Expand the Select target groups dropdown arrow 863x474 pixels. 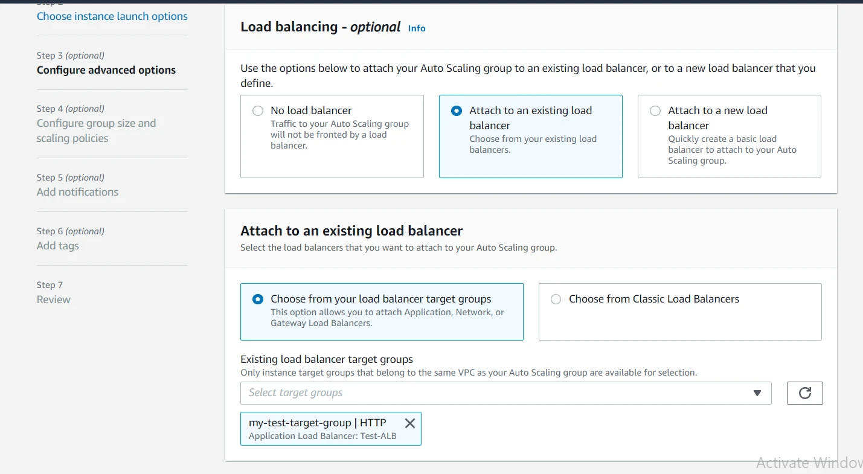[757, 392]
